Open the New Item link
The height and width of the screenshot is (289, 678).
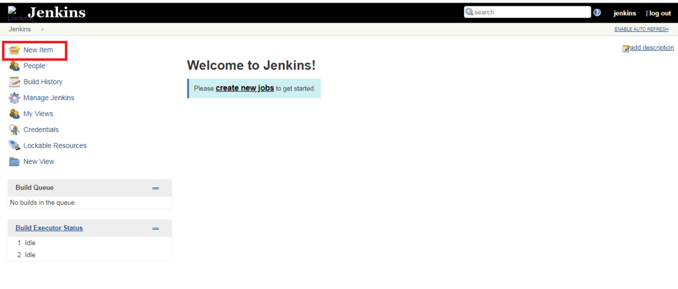[x=38, y=50]
